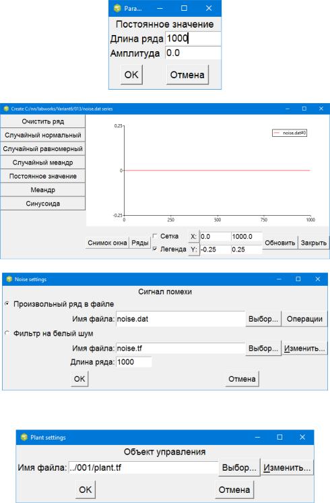Click the Синусоида button
This screenshot has height=503, width=330.
pos(42,204)
